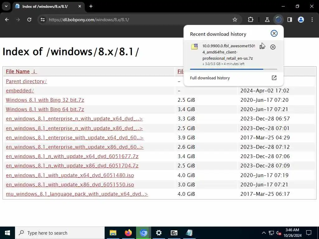This screenshot has height=239, width=319.
Task: Download x86 dvd_6051550.iso file
Action: point(70,185)
